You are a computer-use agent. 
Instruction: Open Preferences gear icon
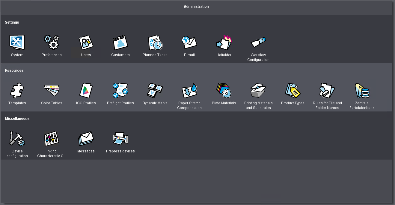click(x=52, y=42)
